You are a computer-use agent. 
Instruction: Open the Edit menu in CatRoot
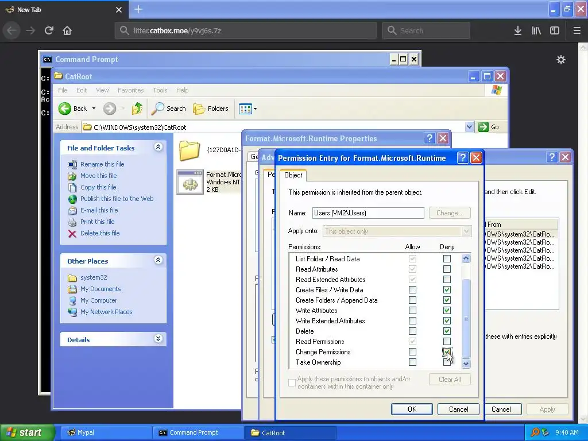click(82, 90)
